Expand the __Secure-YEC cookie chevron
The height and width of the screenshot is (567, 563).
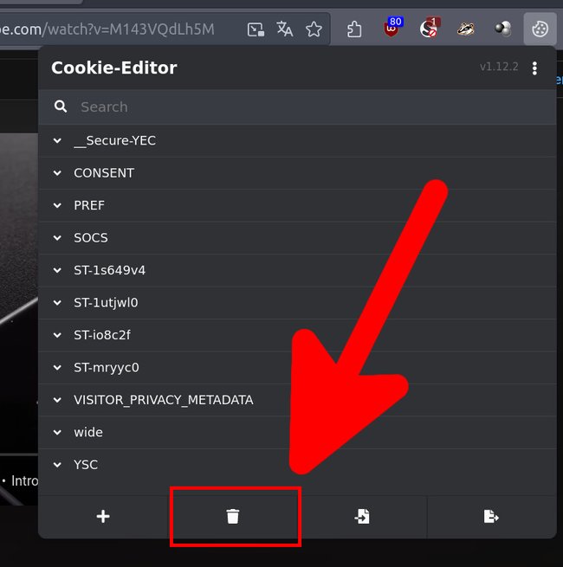(x=57, y=140)
